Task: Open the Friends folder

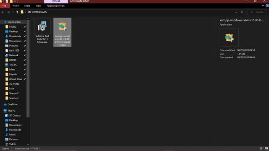Action: pos(13,74)
